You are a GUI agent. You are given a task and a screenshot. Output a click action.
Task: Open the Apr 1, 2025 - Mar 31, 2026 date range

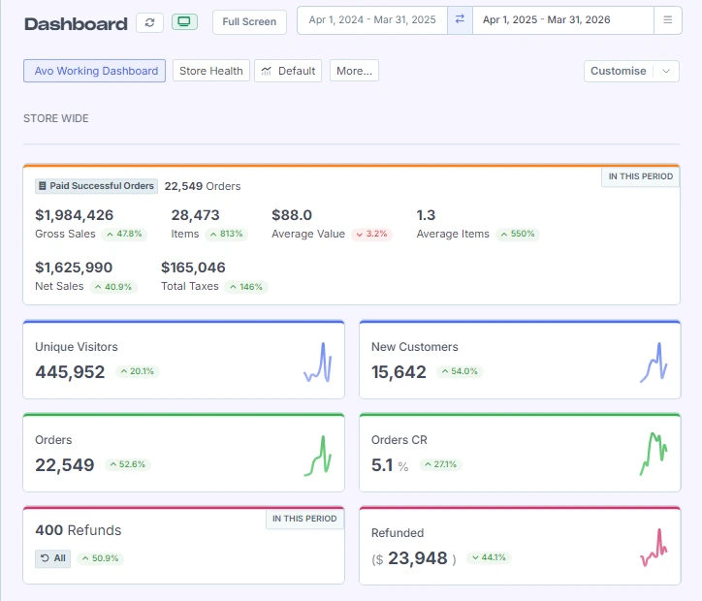coord(562,20)
